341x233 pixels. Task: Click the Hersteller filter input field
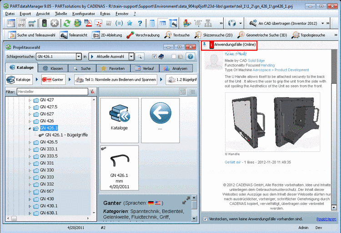click(x=52, y=92)
